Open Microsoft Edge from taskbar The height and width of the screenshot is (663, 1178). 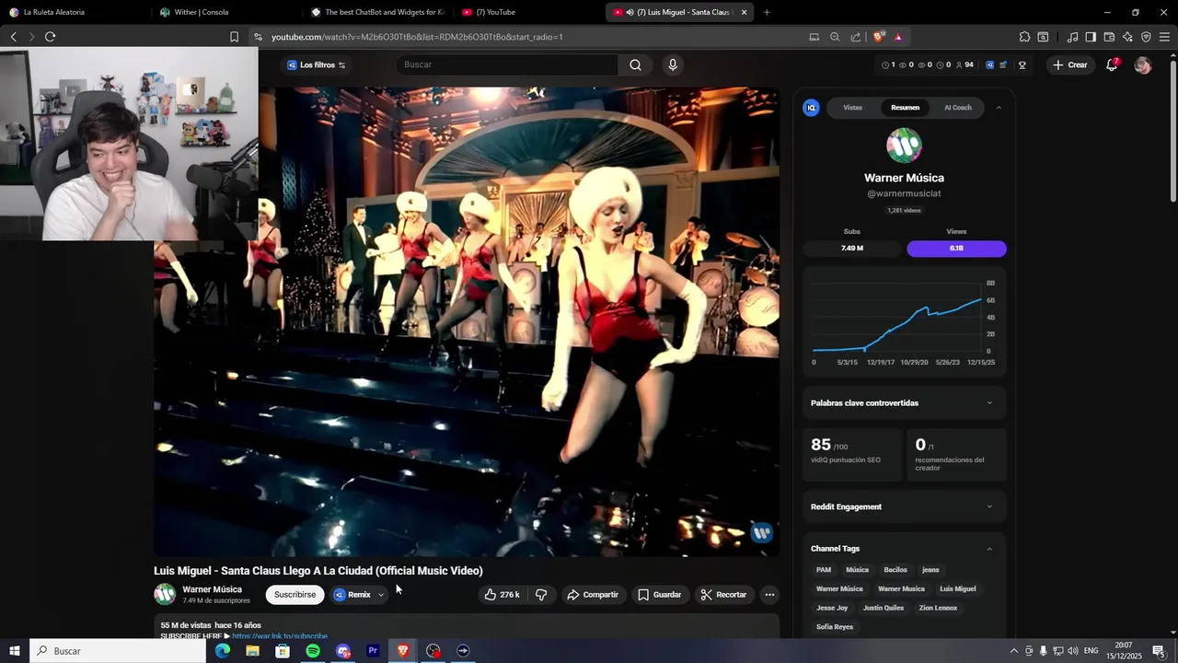click(223, 651)
